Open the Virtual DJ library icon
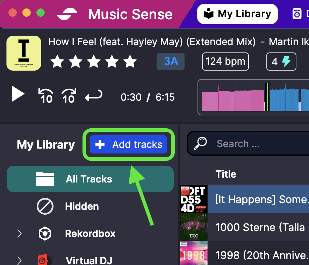Viewport: 309px width, 265px height. coord(45,260)
